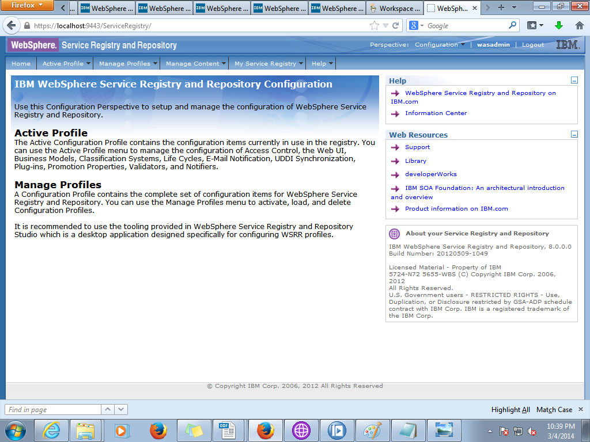This screenshot has width=590, height=442.
Task: Toggle Match Case in find bar
Action: coord(554,410)
